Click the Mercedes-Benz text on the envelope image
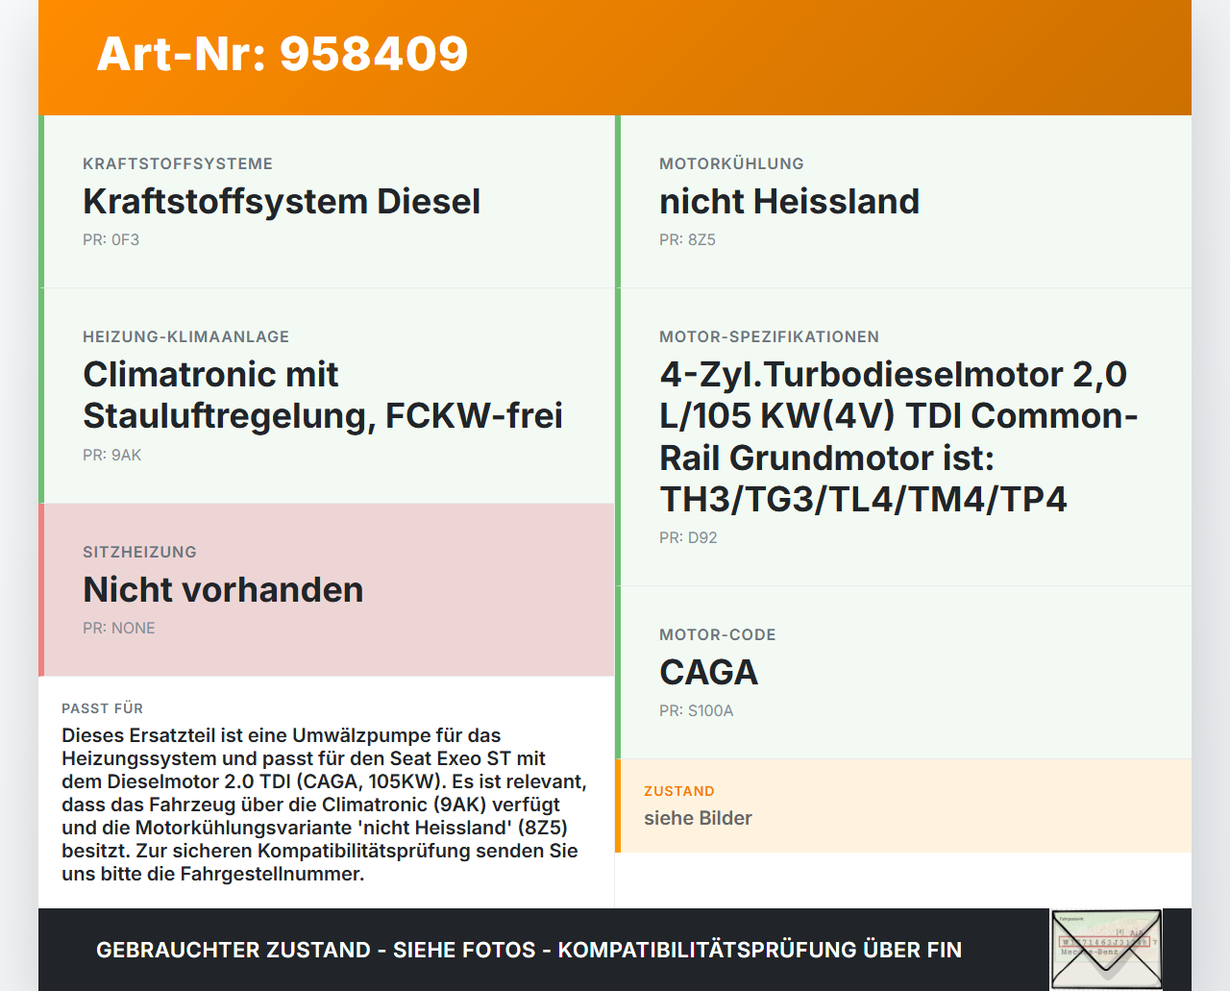 point(1090,952)
